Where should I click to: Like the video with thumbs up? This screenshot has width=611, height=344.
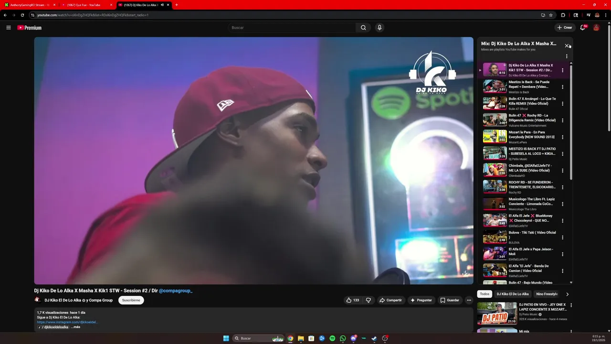[x=353, y=300]
